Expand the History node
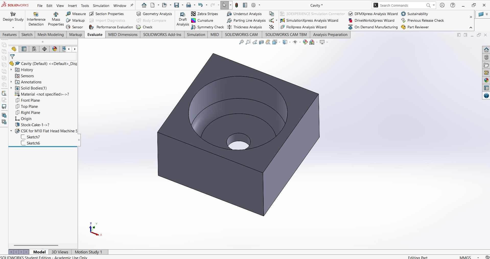490x259 pixels. [11, 70]
